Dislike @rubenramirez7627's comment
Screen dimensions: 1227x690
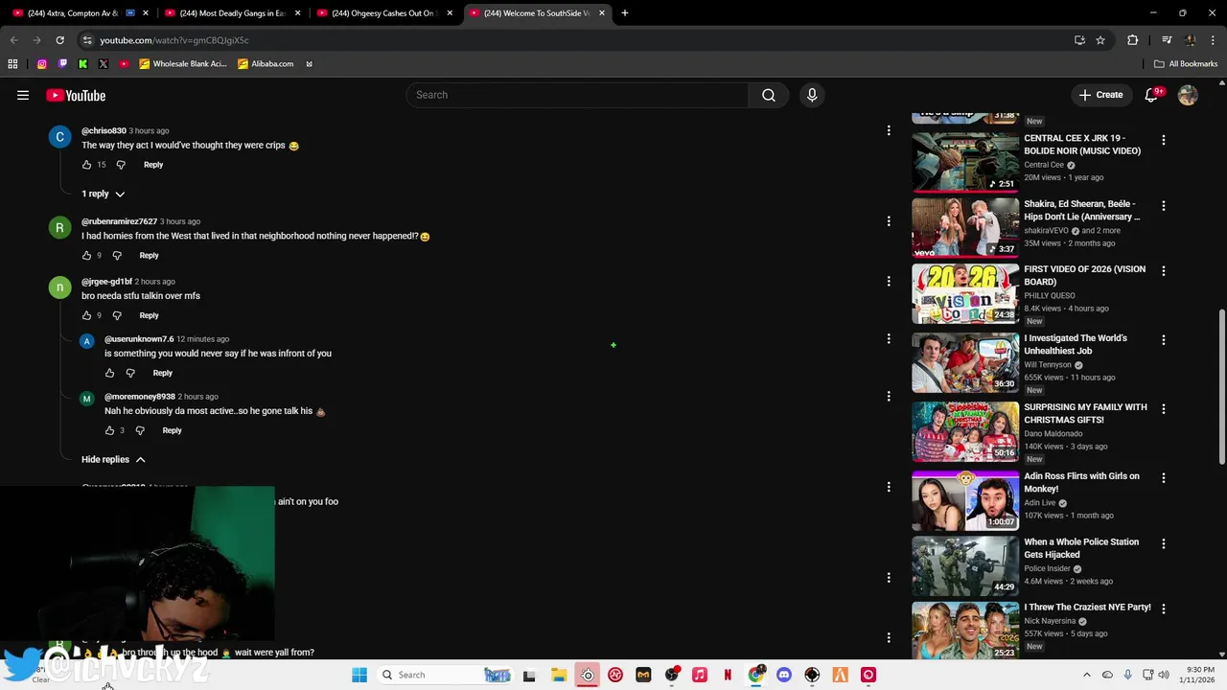(x=117, y=256)
